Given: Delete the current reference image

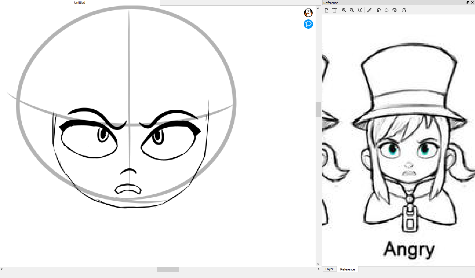Looking at the screenshot, I should tap(334, 10).
